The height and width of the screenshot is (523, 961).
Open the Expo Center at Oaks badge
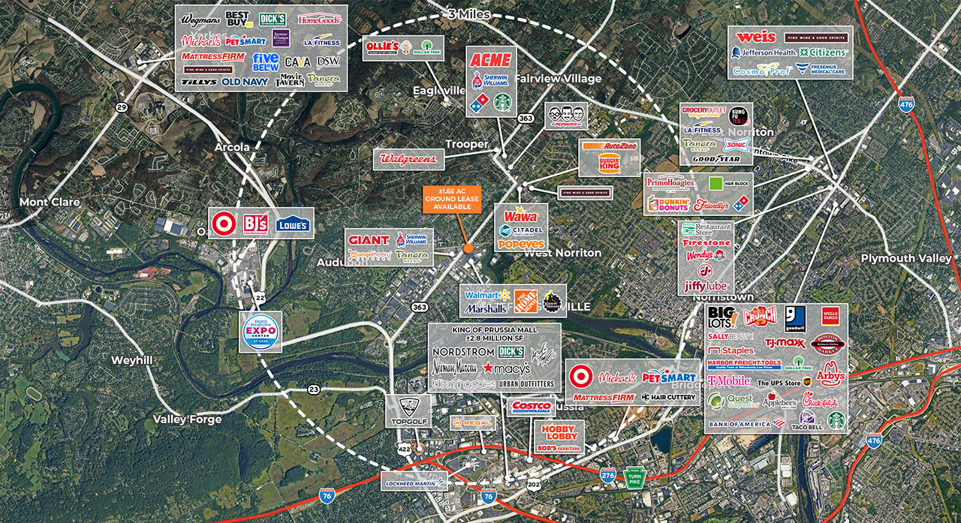coord(261,331)
